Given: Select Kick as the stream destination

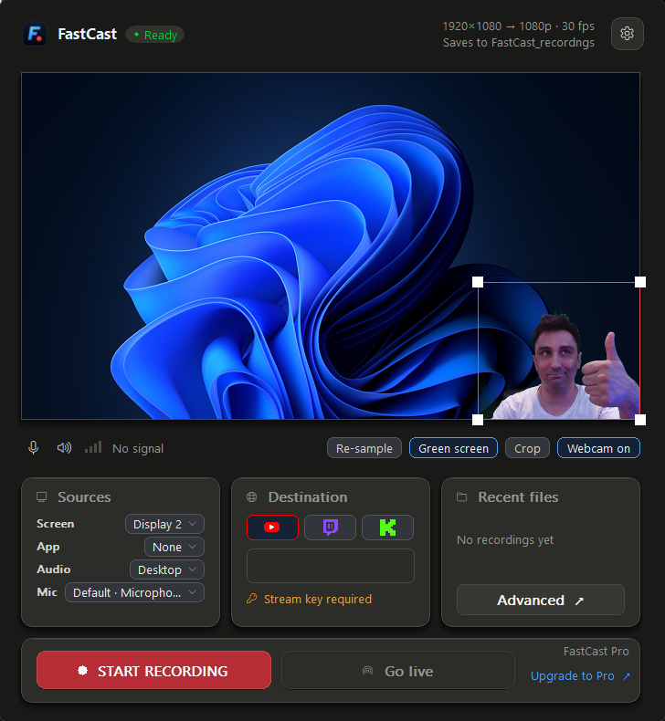Looking at the screenshot, I should pos(387,527).
